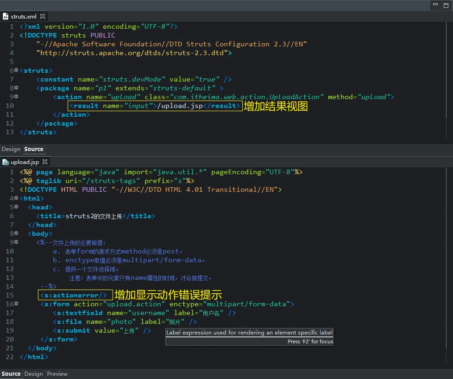453x379 pixels.
Task: Select the Source tab of upload.jsp
Action: pos(11,374)
